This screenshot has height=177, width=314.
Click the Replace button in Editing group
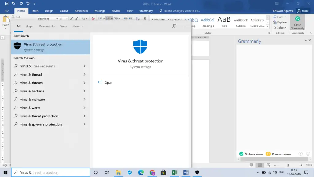click(280, 22)
